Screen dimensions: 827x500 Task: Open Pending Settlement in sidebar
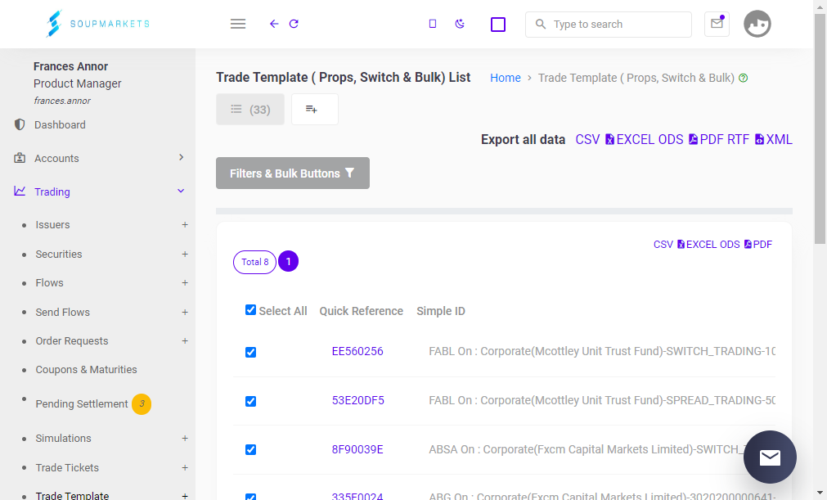(x=82, y=404)
